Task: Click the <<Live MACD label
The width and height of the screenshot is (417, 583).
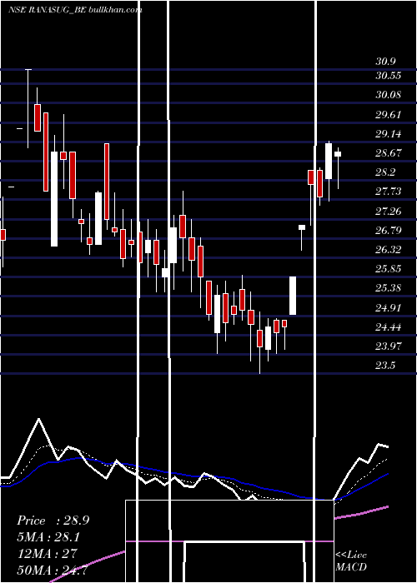Action: 351,561
